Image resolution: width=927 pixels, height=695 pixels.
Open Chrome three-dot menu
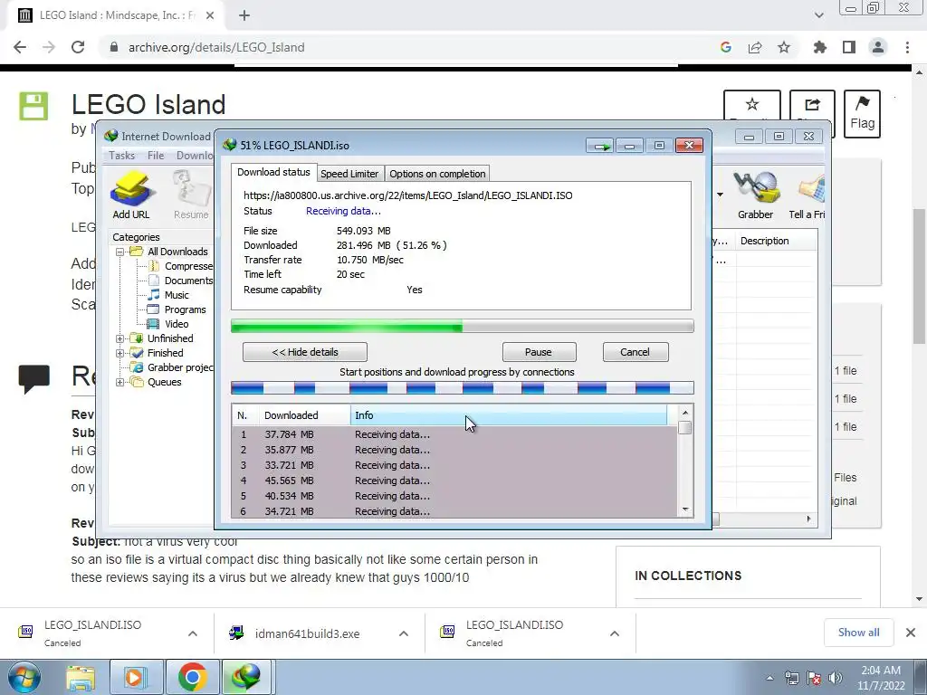(907, 47)
